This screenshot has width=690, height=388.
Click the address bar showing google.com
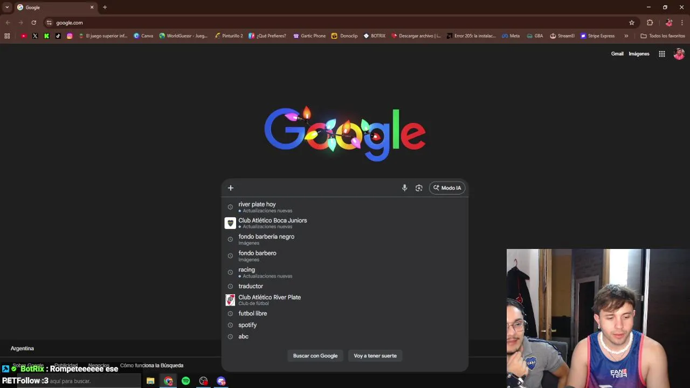coord(340,23)
